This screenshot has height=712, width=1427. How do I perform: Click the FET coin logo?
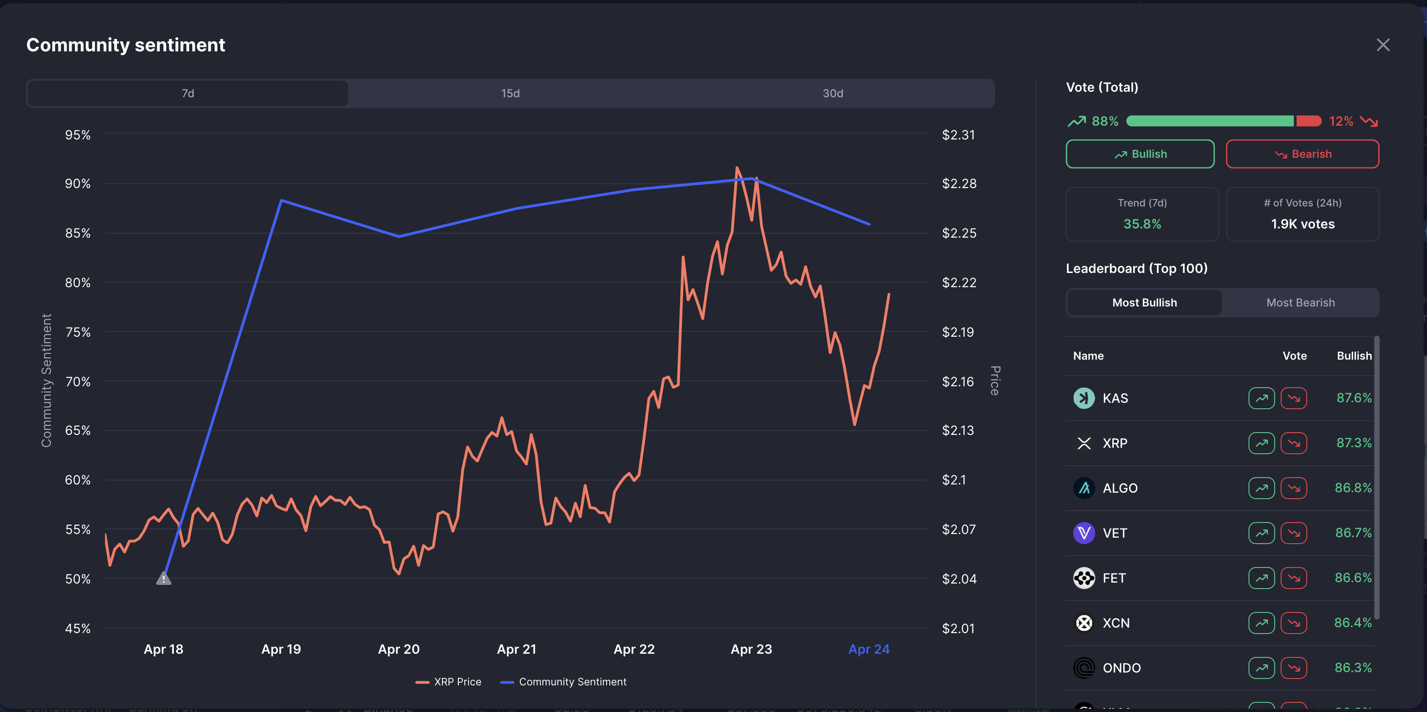[1083, 578]
